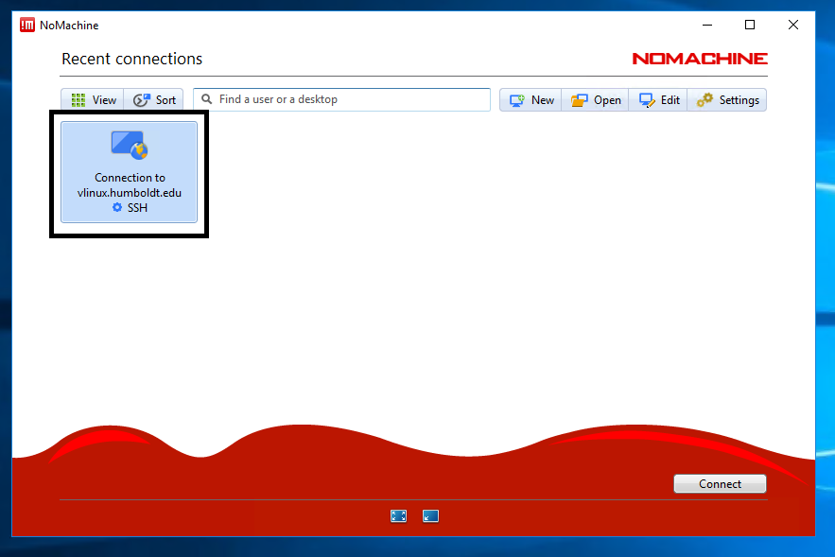
Task: Click the Connect button
Action: (x=720, y=483)
